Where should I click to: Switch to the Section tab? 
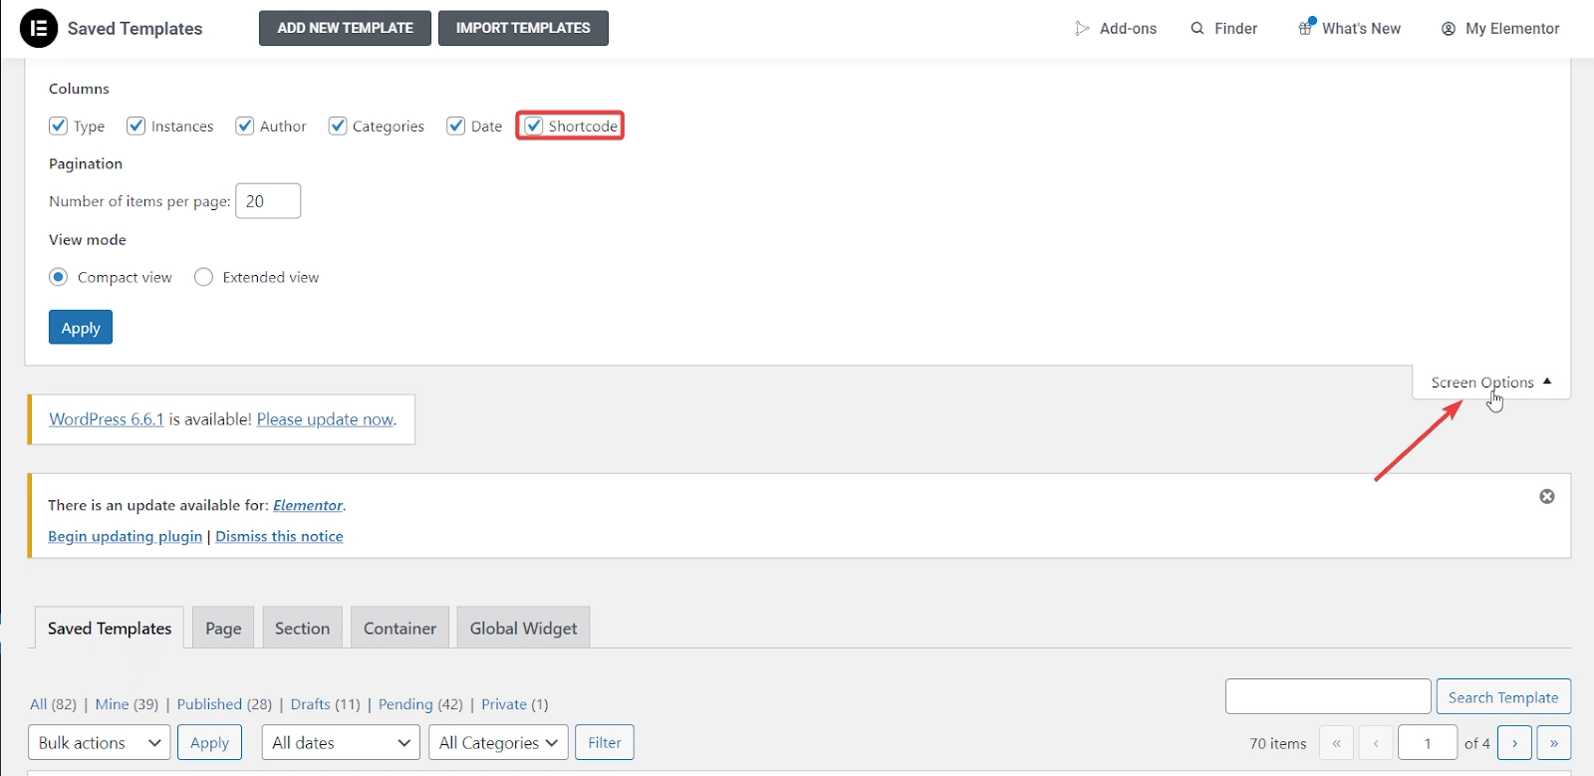[x=302, y=628]
